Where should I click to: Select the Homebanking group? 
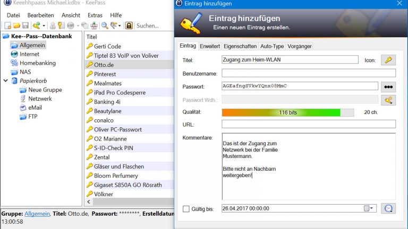point(38,63)
